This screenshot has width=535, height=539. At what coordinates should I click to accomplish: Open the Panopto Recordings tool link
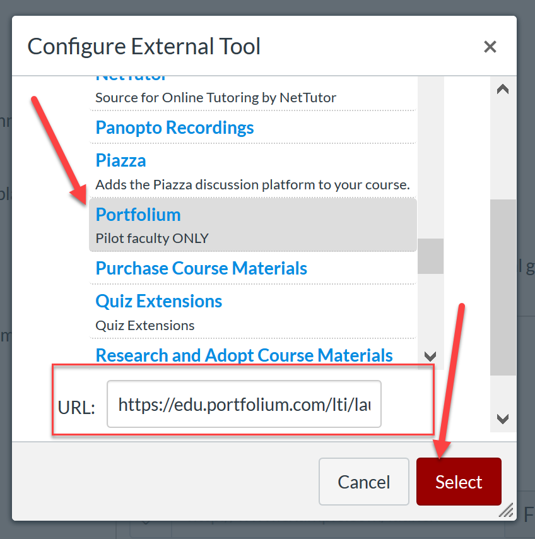[x=175, y=127]
